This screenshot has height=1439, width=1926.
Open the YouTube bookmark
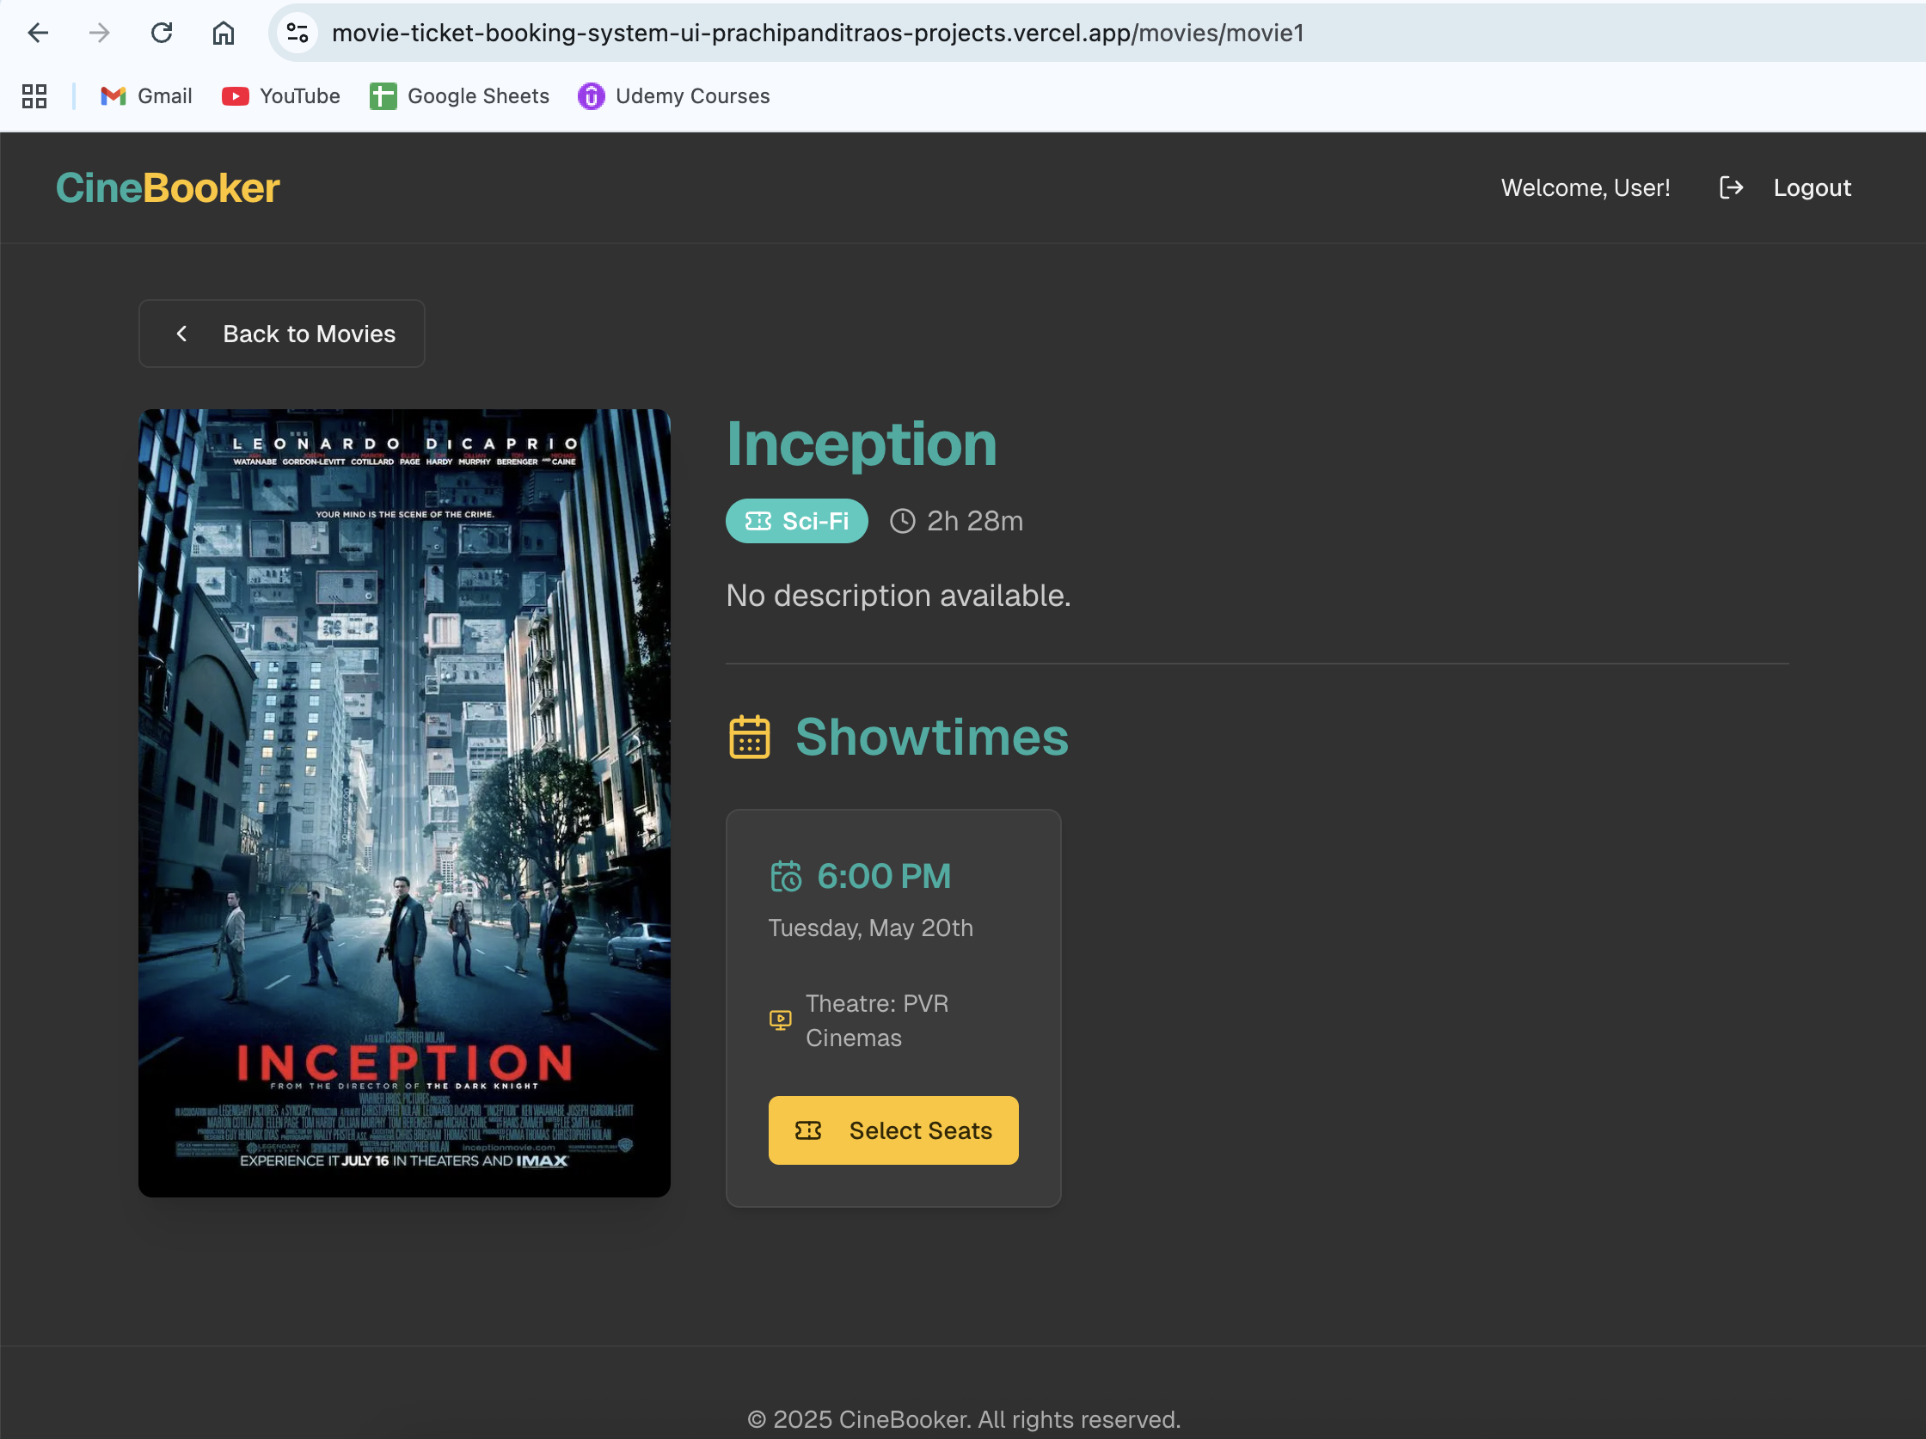tap(281, 95)
